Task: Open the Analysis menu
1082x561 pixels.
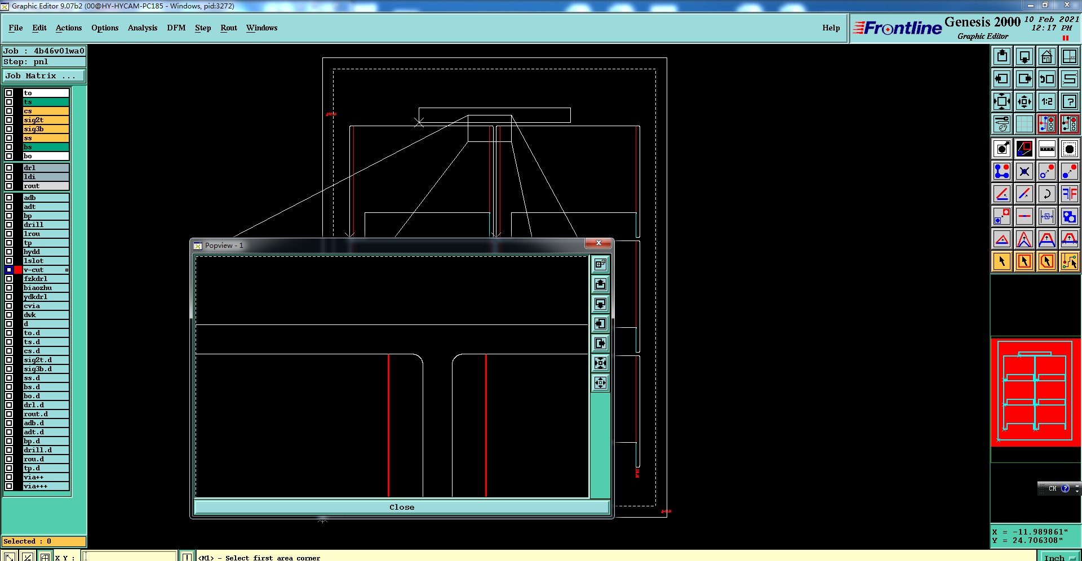Action: coord(143,28)
